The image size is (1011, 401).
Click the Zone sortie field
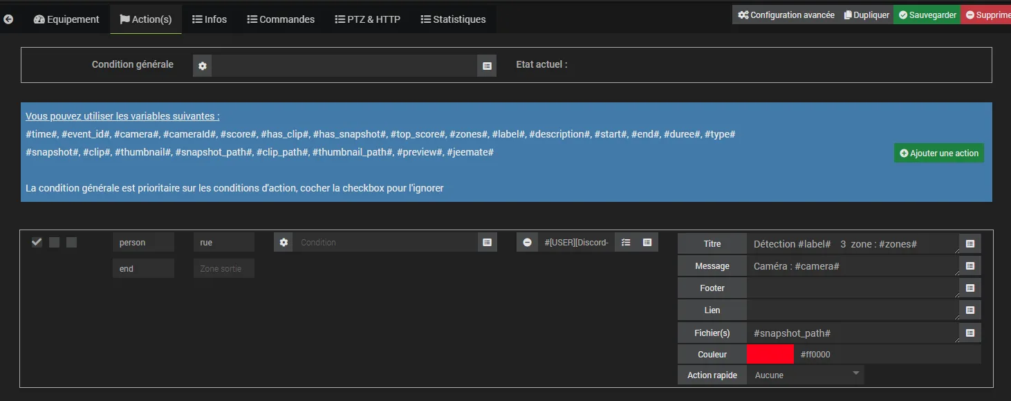click(x=224, y=268)
